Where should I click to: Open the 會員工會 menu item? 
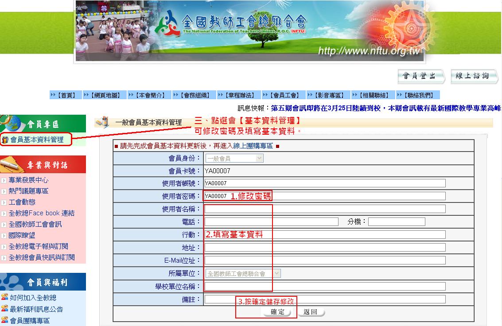[x=284, y=95]
